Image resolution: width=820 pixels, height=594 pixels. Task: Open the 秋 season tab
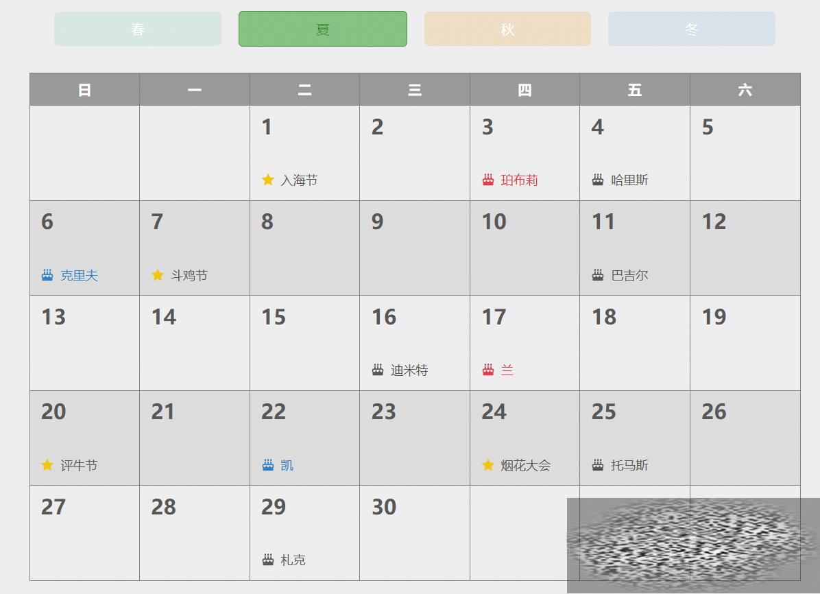pyautogui.click(x=507, y=29)
